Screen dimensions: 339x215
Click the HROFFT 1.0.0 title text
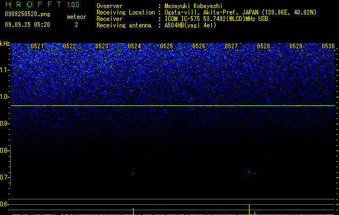pyautogui.click(x=42, y=4)
